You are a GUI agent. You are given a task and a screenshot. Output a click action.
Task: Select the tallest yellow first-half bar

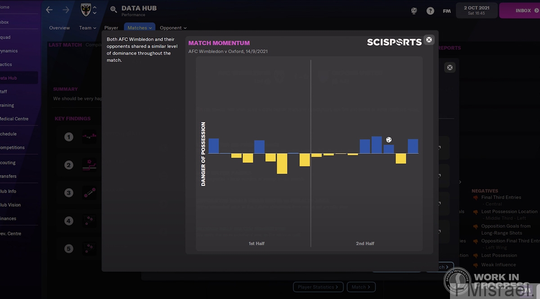(282, 164)
